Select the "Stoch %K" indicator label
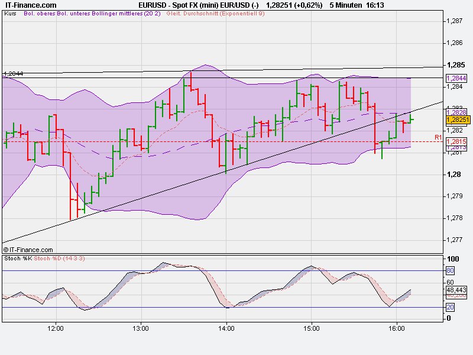This screenshot has height=355, width=473. tap(19, 258)
